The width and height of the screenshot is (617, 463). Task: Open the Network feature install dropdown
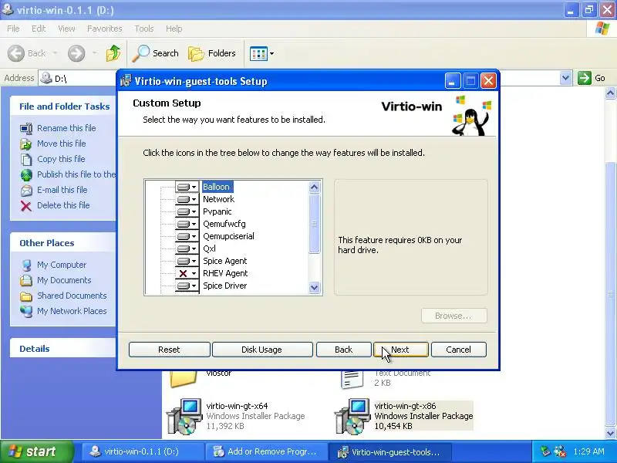point(187,199)
